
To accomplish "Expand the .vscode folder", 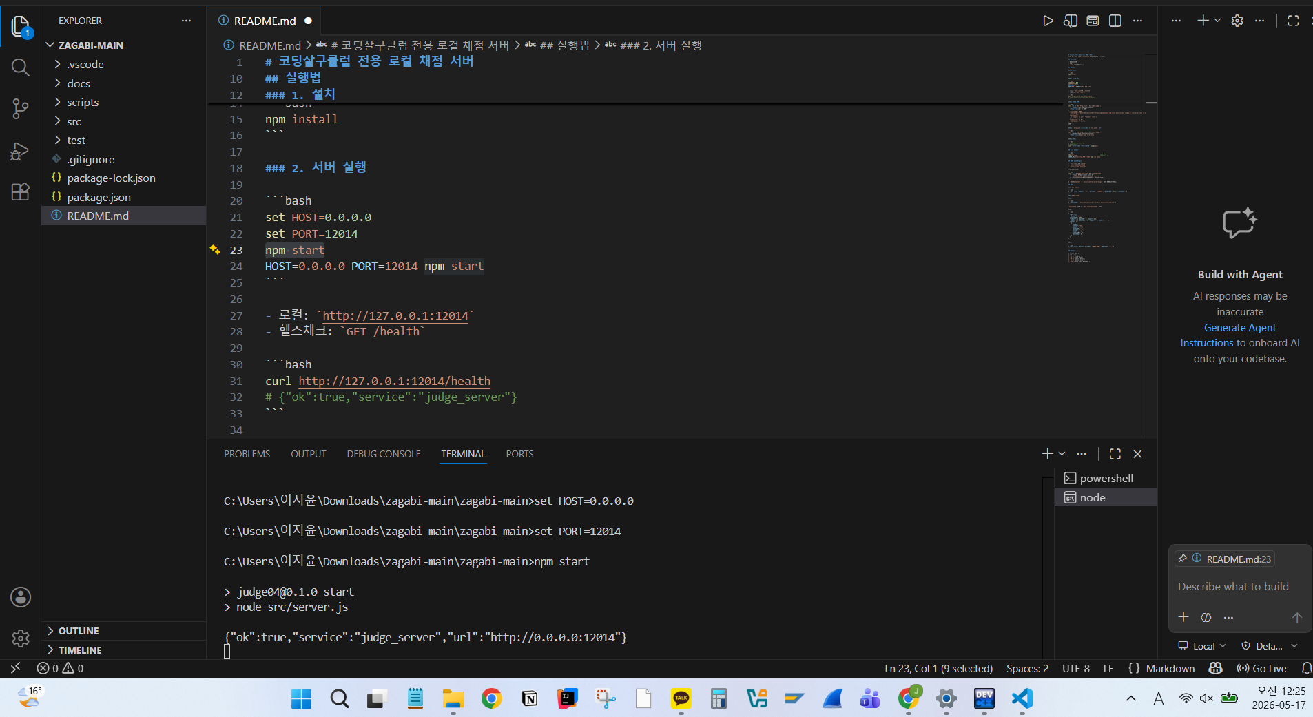I will coord(124,64).
